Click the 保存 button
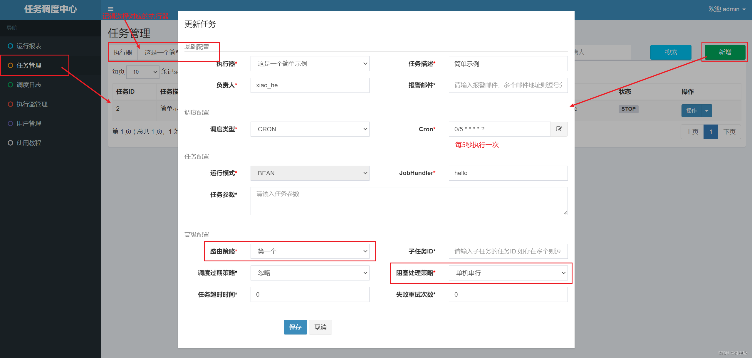 click(x=295, y=327)
